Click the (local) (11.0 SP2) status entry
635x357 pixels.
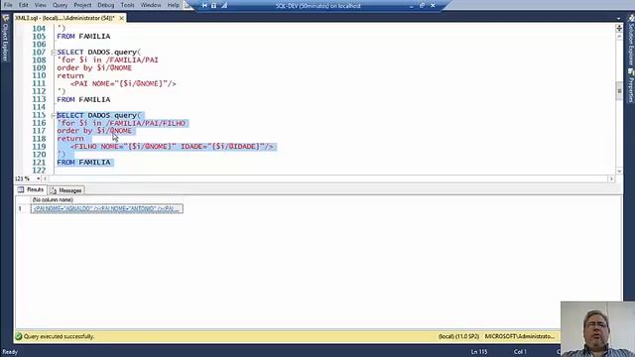point(458,336)
